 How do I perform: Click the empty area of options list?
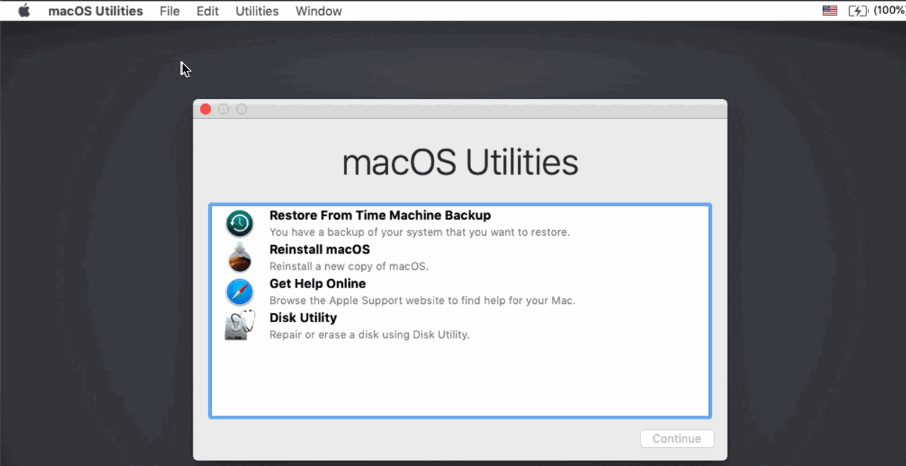[460, 379]
